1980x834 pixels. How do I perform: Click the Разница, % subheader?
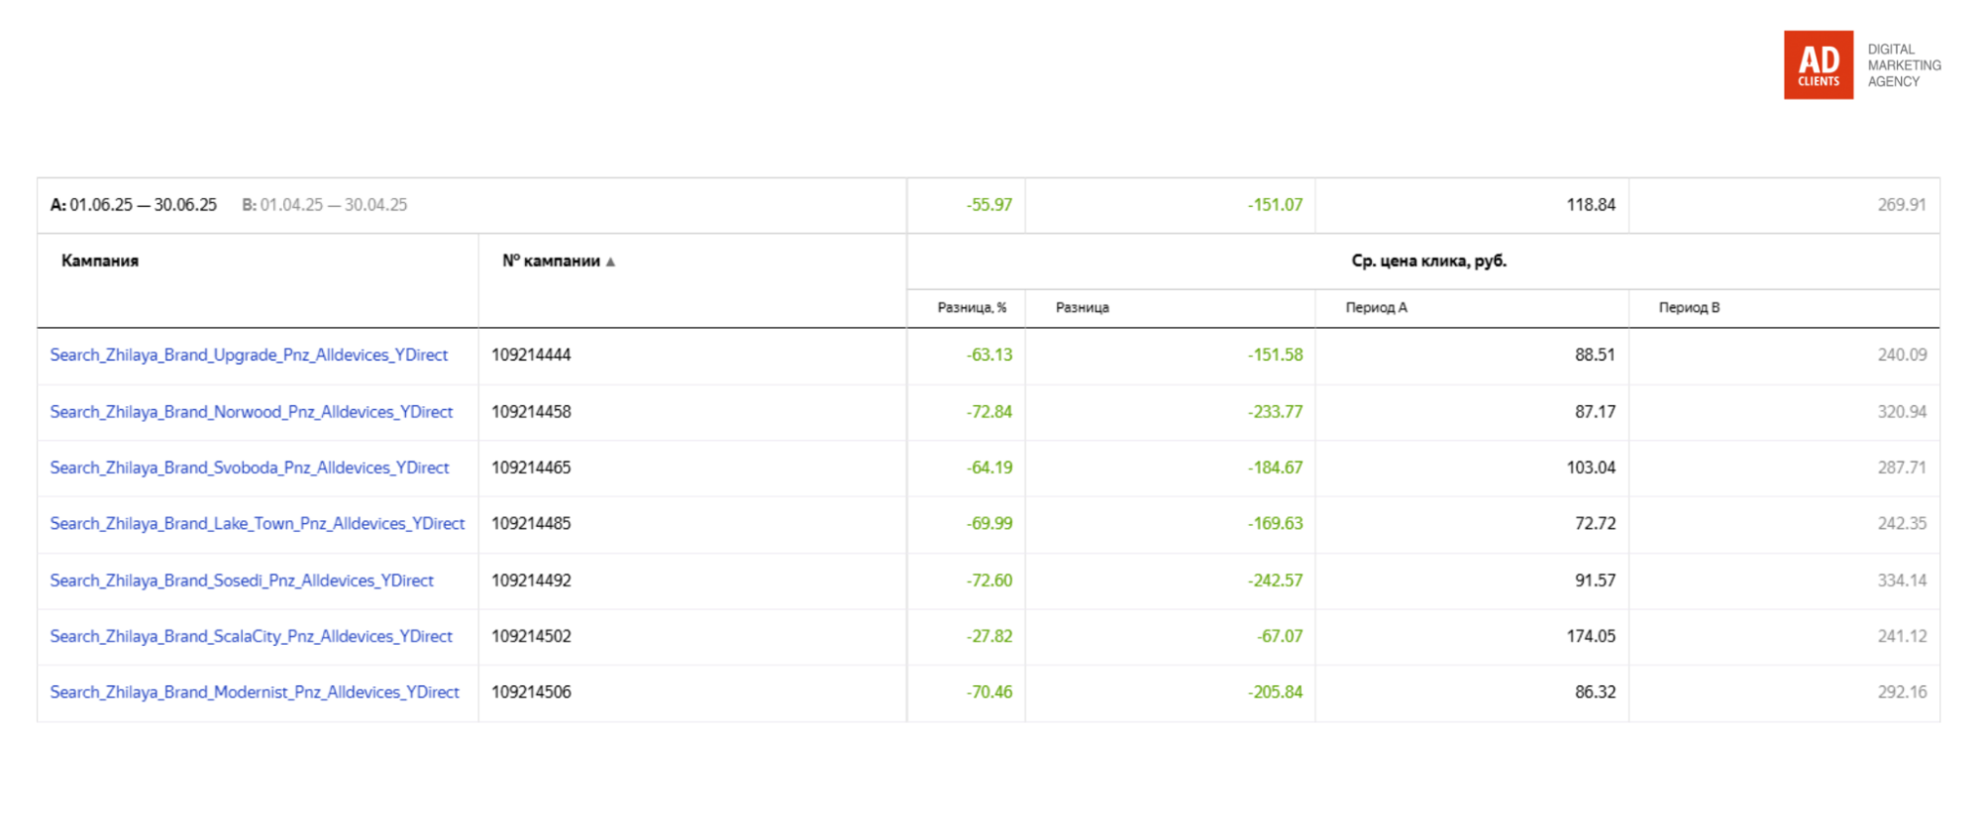[972, 308]
